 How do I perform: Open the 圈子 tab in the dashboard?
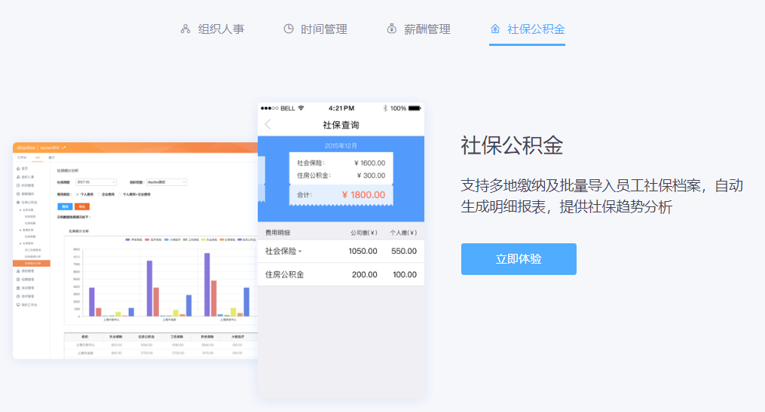pyautogui.click(x=52, y=157)
